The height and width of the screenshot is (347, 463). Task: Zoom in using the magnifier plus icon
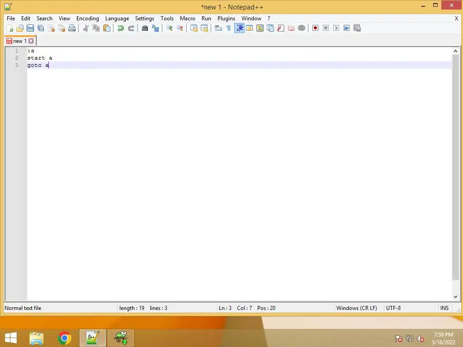pos(169,28)
